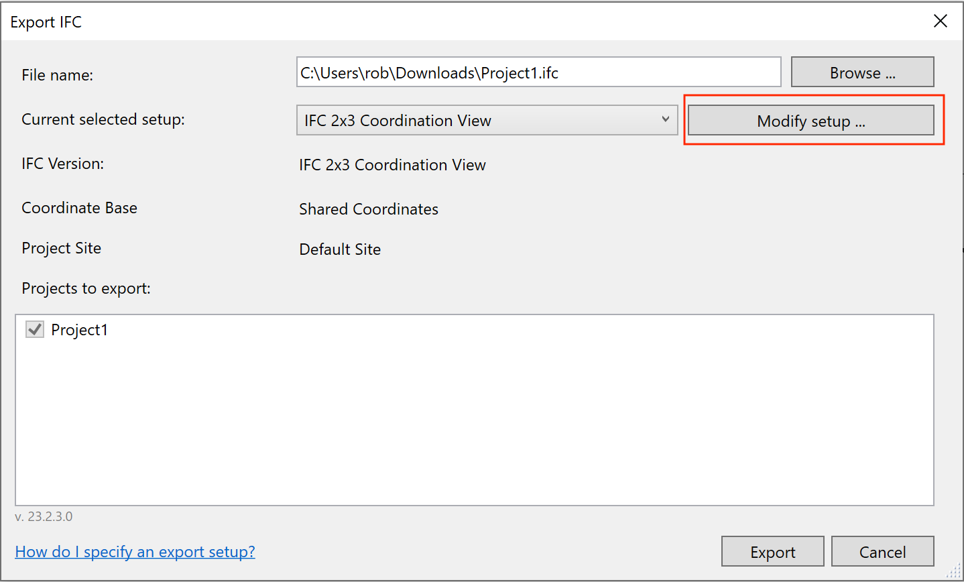The image size is (964, 582).
Task: Open the Modify setup ... dialog
Action: tap(810, 121)
